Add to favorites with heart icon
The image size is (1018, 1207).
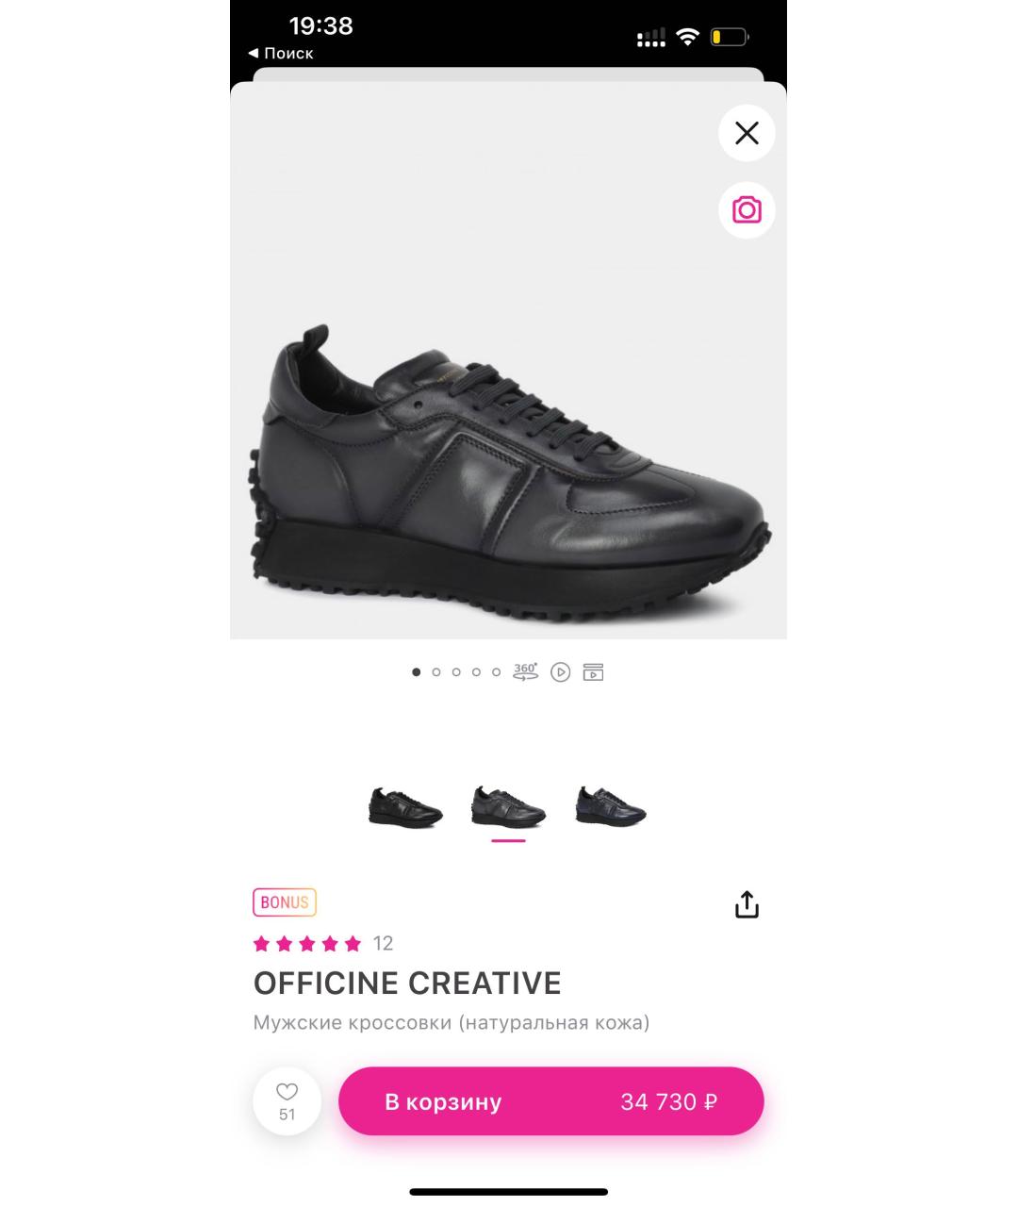coord(287,1101)
